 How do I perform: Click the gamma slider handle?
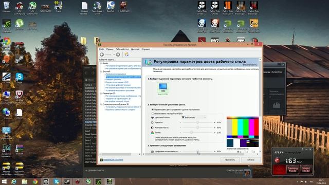tap(191, 133)
